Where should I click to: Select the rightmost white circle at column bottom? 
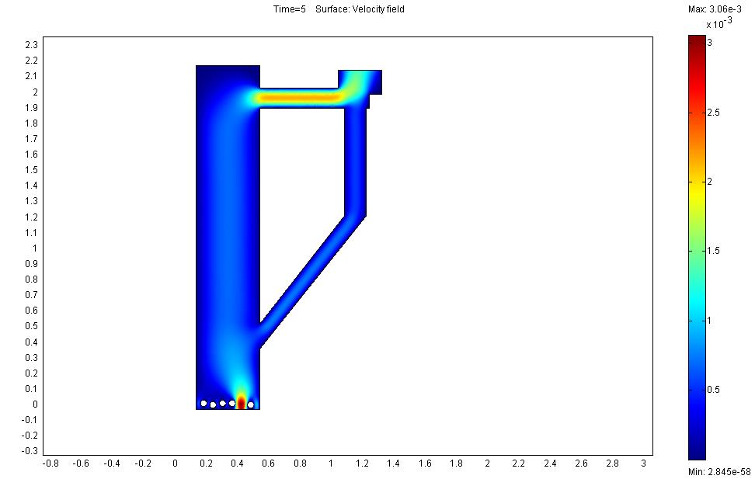coord(250,404)
